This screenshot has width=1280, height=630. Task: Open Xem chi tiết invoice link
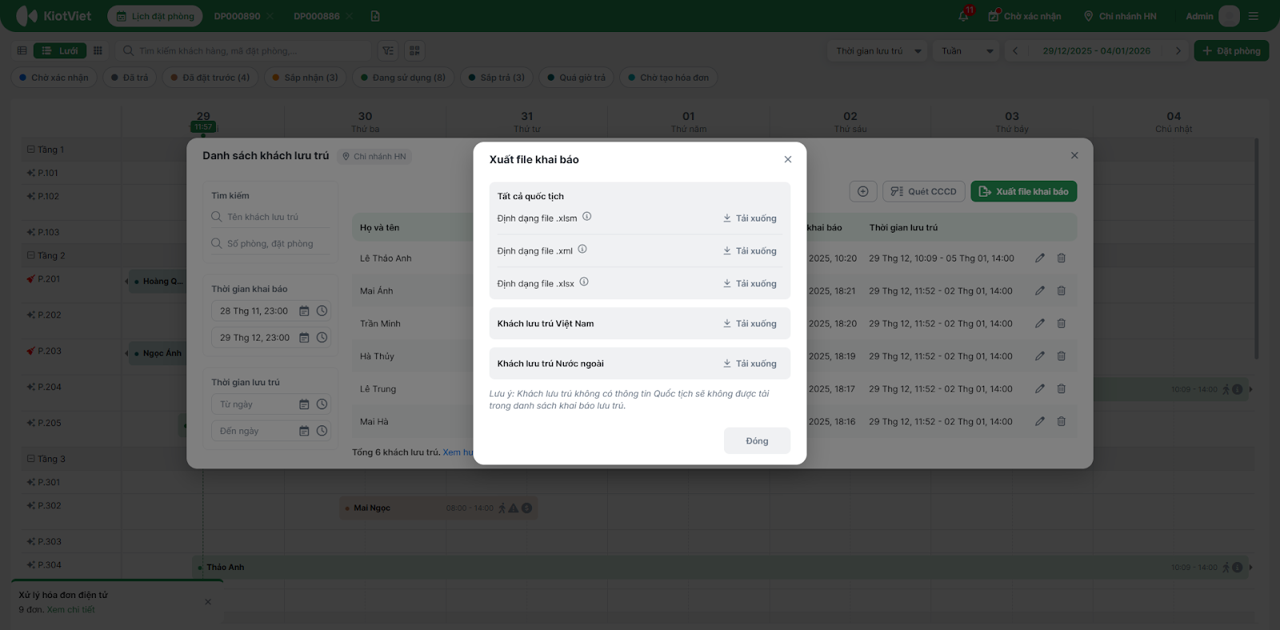point(70,609)
